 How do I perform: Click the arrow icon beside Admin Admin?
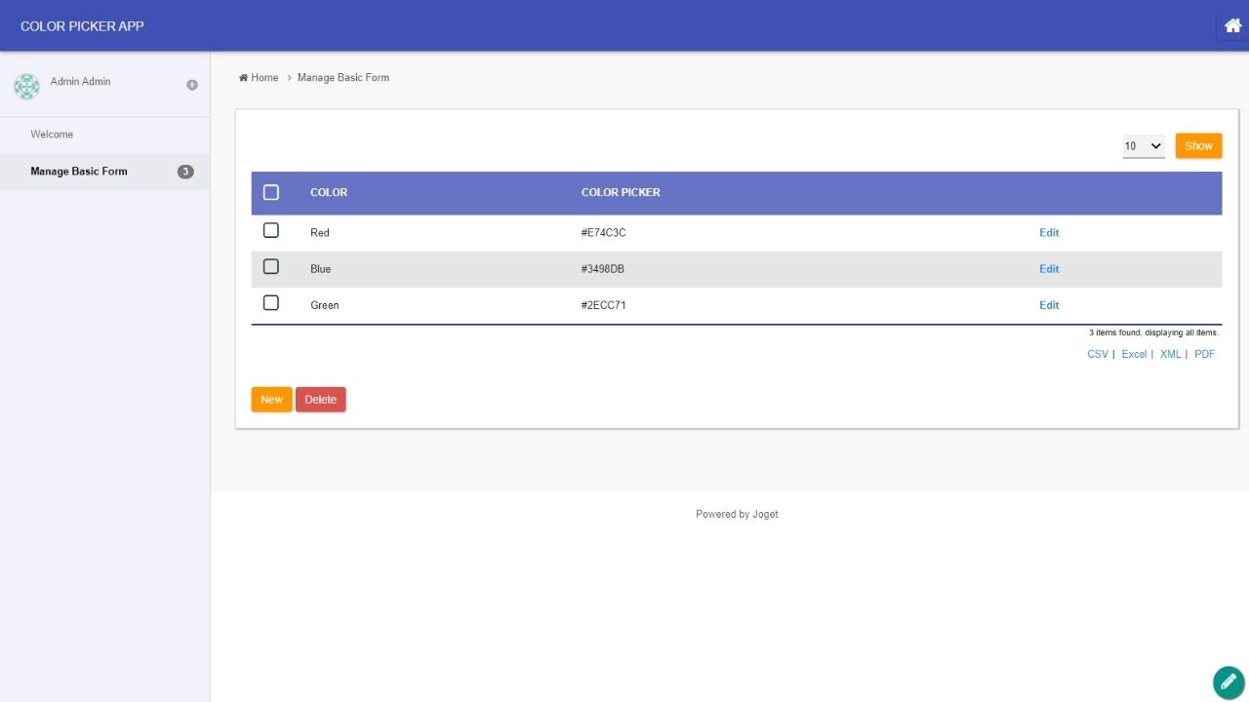(x=192, y=85)
